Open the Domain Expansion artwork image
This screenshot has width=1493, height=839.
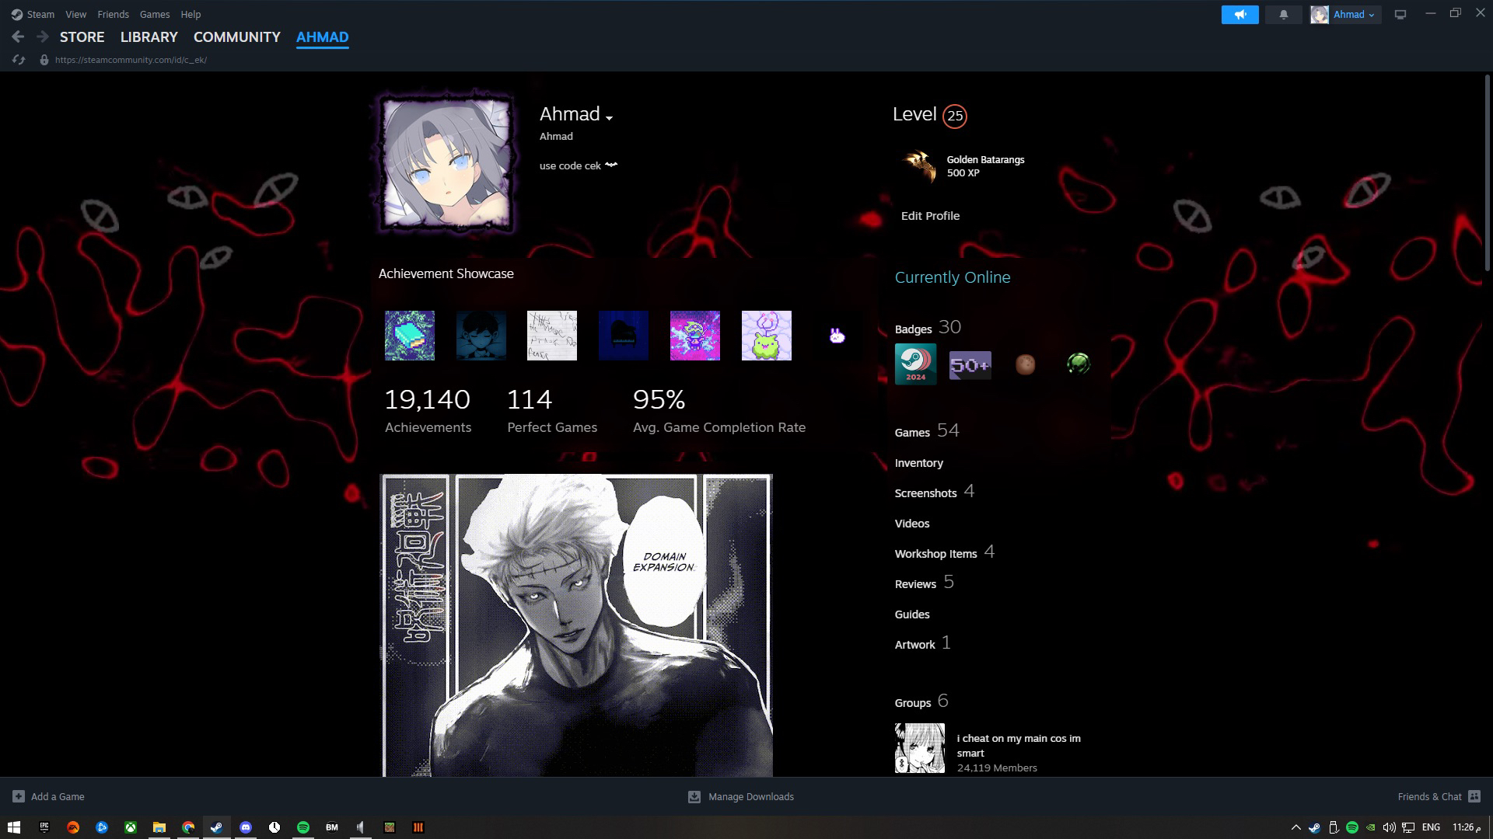576,625
